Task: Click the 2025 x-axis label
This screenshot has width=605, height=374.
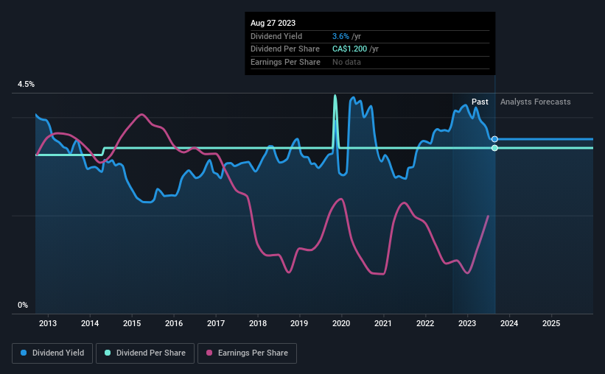Action: tap(551, 323)
